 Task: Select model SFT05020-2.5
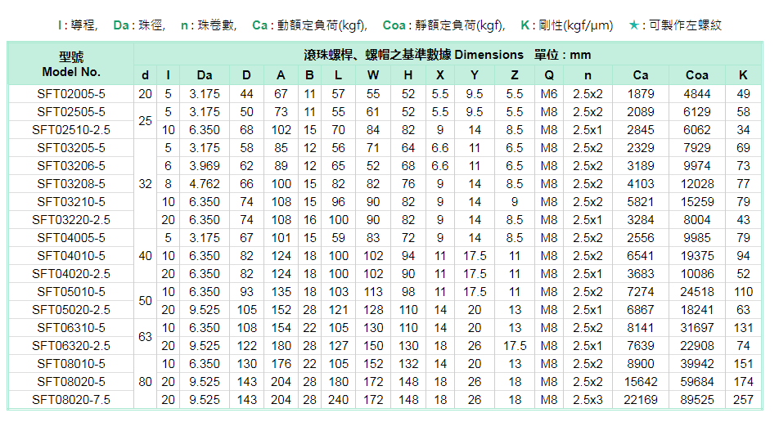point(71,310)
